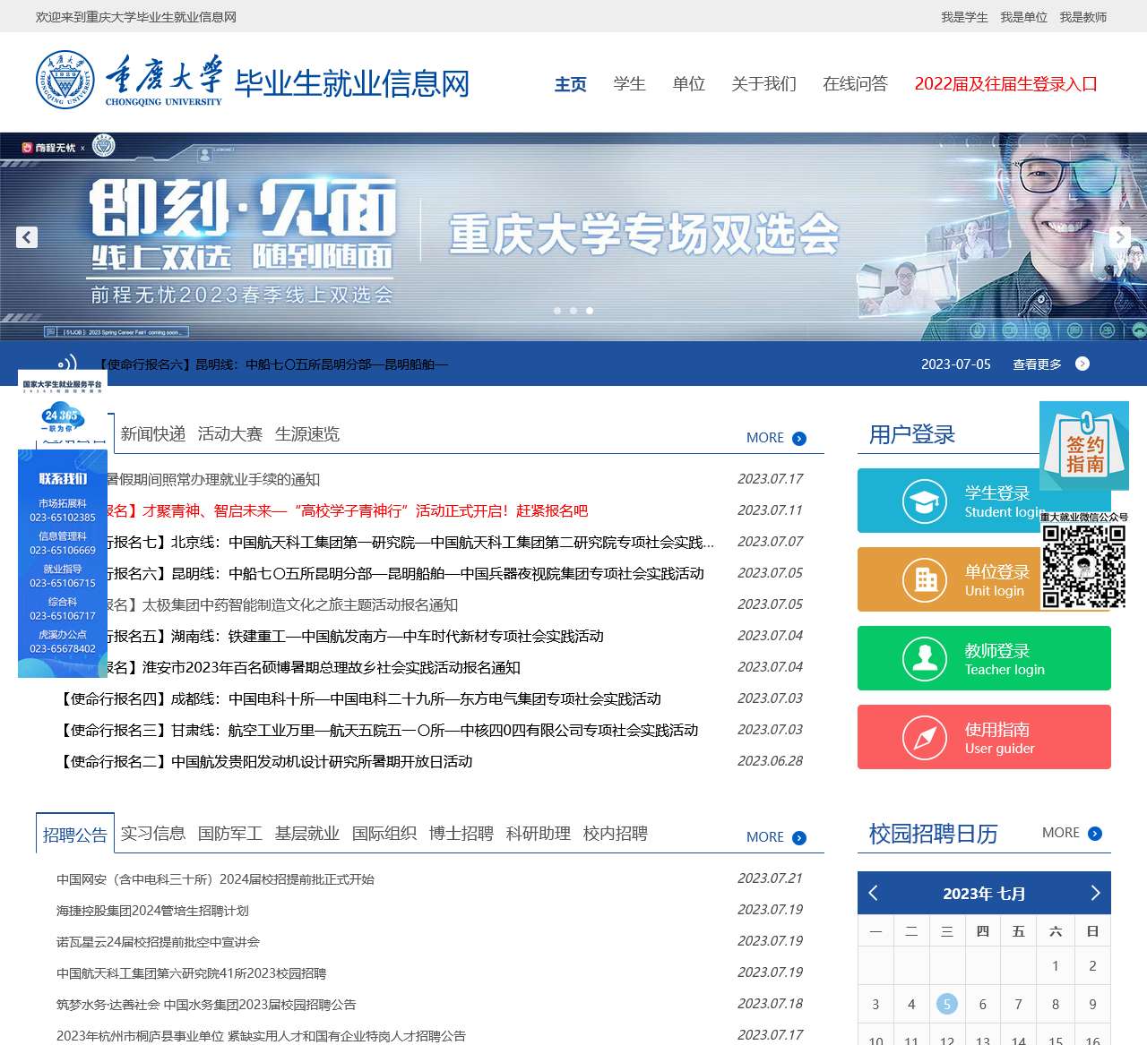Click the arrow icon beside 查看更多

click(x=1082, y=364)
